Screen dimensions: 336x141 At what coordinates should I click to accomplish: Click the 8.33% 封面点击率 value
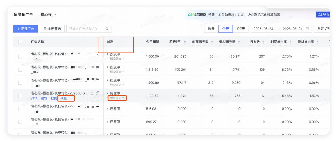point(287,70)
